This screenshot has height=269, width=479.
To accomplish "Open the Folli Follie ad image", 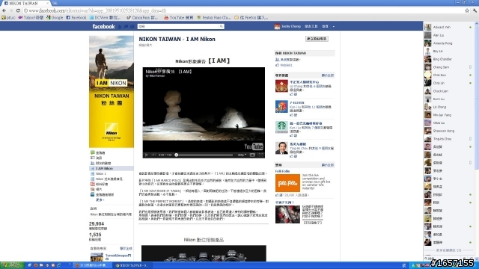I will (287, 183).
